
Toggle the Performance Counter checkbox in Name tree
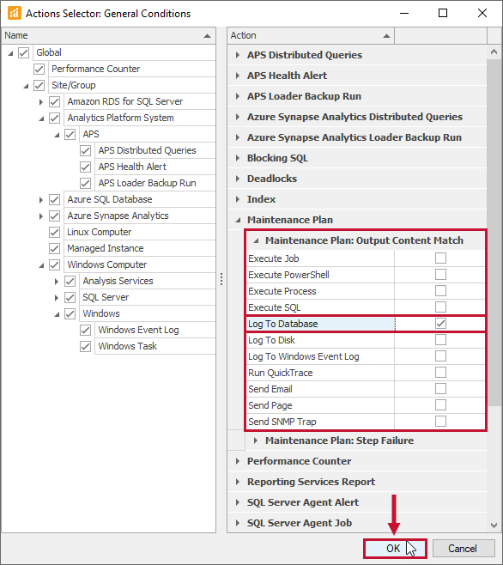[39, 69]
